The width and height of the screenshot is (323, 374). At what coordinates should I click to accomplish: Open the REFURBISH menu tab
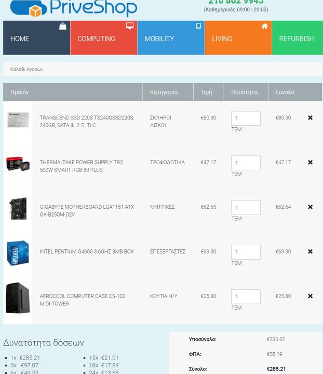click(298, 38)
